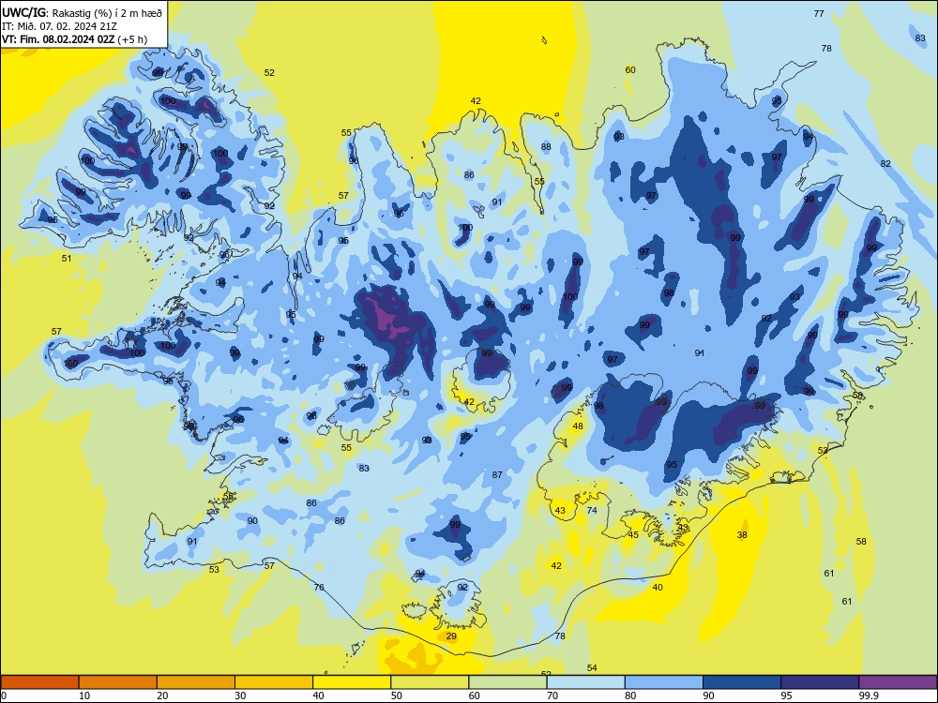Click the legend tick label 10
This screenshot has height=703, width=938.
(84, 696)
